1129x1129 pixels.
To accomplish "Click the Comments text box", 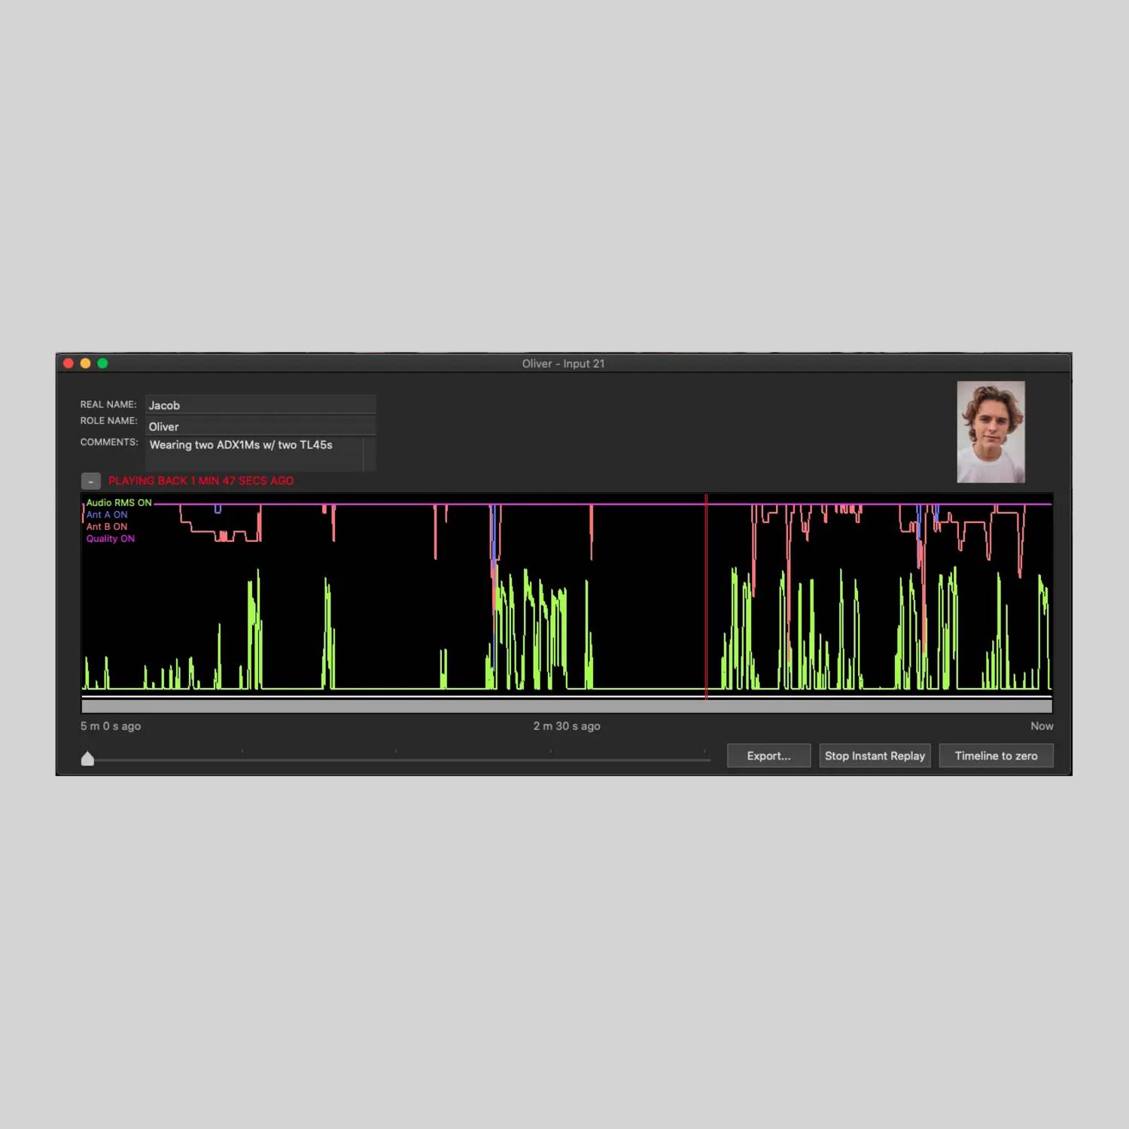I will coord(254,454).
